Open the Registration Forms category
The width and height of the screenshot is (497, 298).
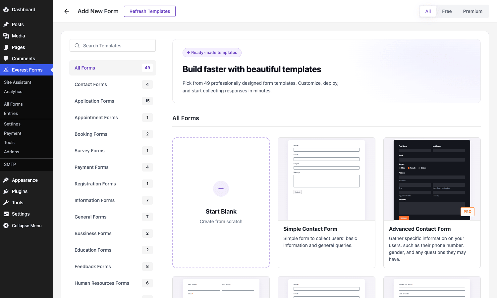pyautogui.click(x=113, y=184)
